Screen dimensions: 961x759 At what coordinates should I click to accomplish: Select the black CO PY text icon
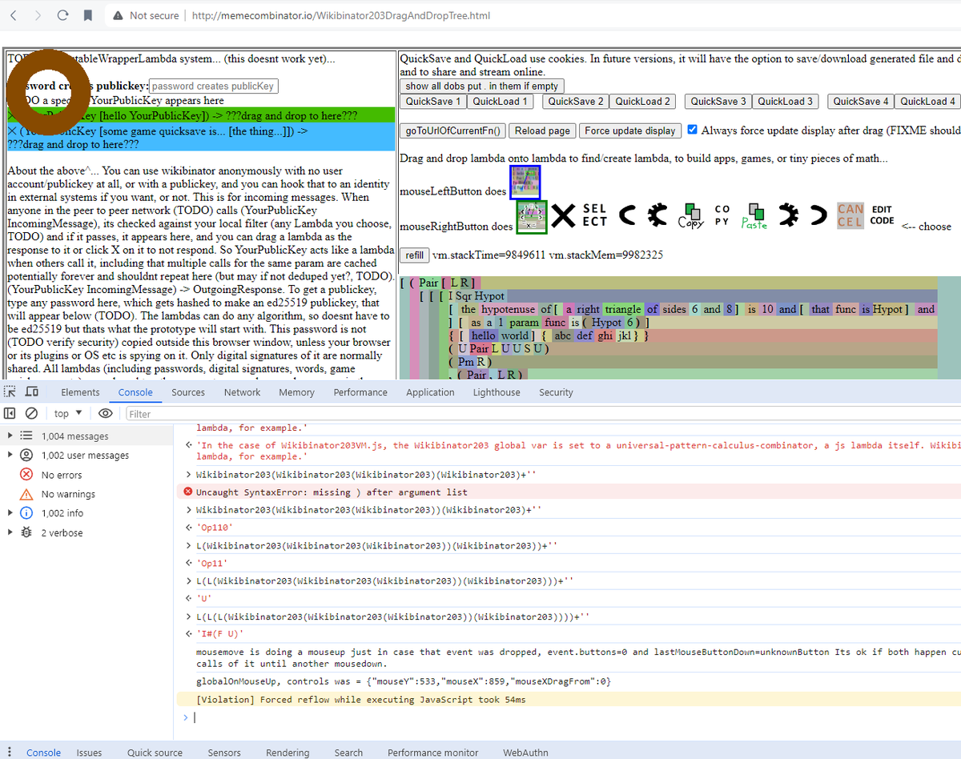[722, 215]
